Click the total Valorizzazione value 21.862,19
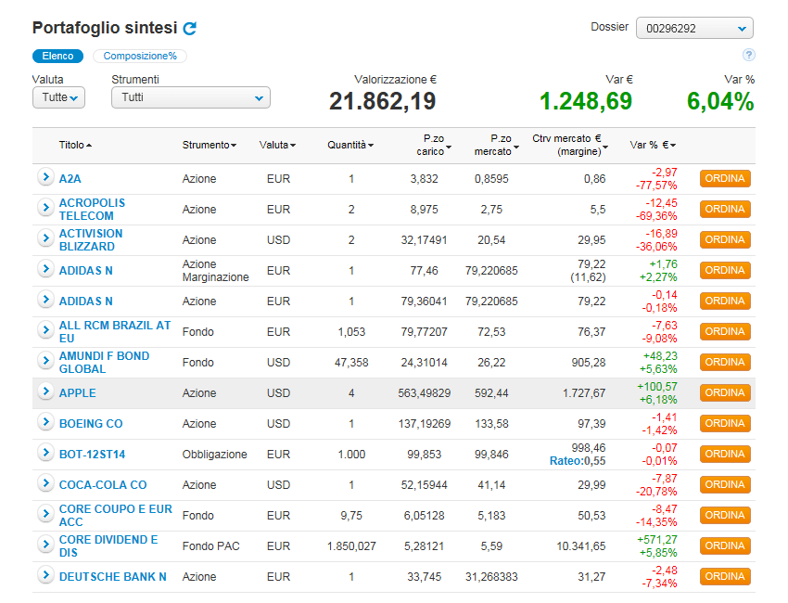 (x=383, y=101)
